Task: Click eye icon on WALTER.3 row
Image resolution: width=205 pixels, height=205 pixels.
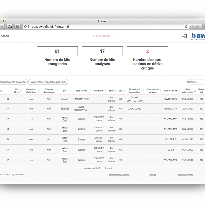Action: (x=8, y=139)
